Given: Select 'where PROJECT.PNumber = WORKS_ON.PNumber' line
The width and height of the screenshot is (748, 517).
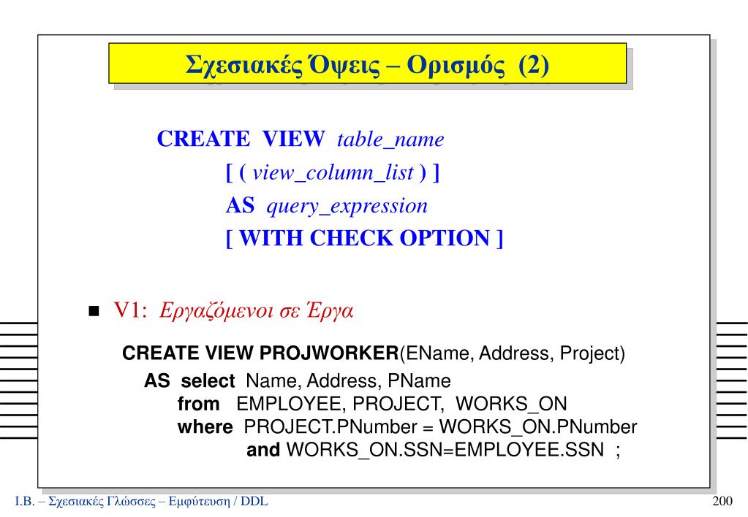Looking at the screenshot, I should point(407,426).
